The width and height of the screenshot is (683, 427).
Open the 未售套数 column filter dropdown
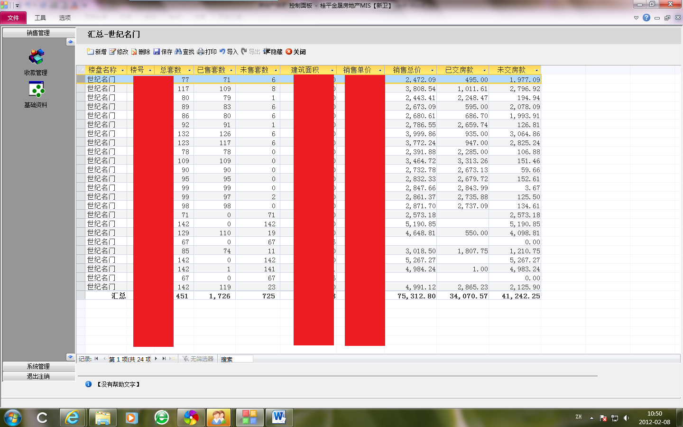pyautogui.click(x=276, y=70)
